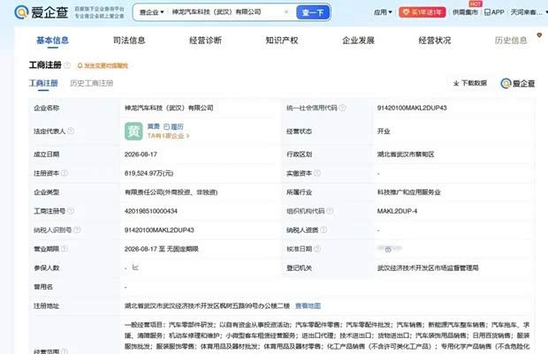Click the small icon at far right of tabs
The width and height of the screenshot is (548, 354).
tap(539, 35)
